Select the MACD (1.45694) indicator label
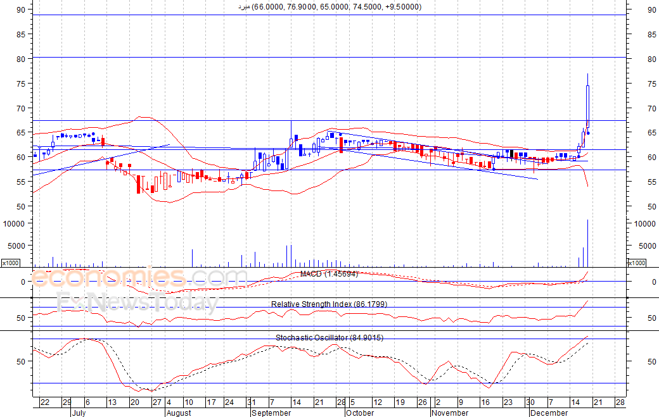659x417 pixels. 329,274
